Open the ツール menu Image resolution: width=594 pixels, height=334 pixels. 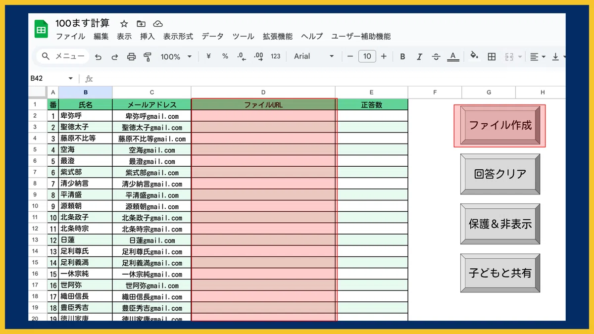(x=243, y=36)
